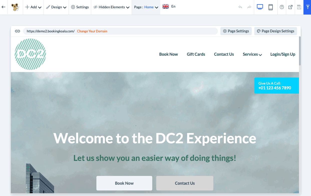Click the save icon in toolbar
Viewport: 311px width, 196px height.
(x=299, y=7)
